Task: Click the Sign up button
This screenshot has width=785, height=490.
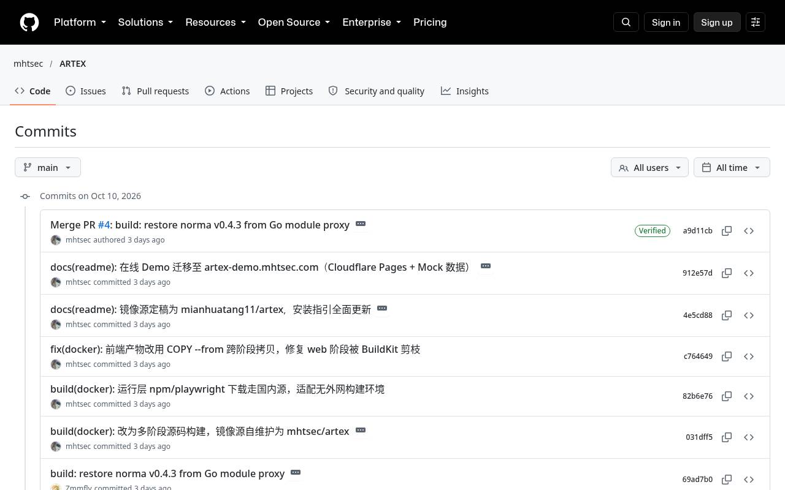Action: click(x=717, y=22)
